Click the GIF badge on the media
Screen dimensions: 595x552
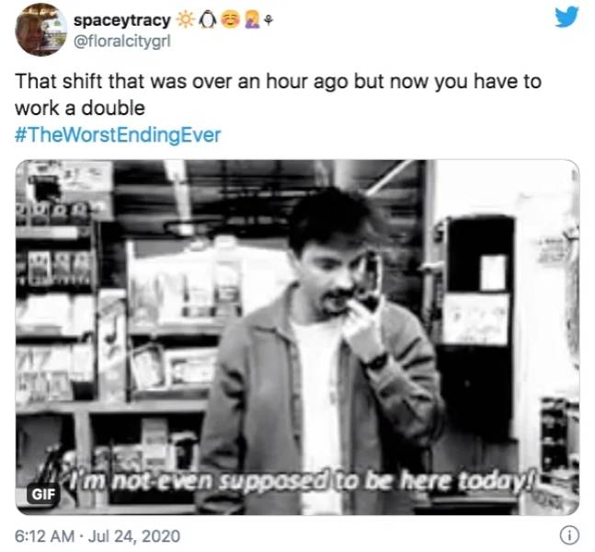pos(43,494)
